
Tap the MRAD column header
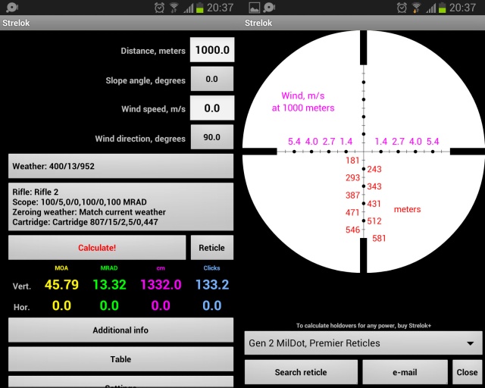pyautogui.click(x=109, y=268)
